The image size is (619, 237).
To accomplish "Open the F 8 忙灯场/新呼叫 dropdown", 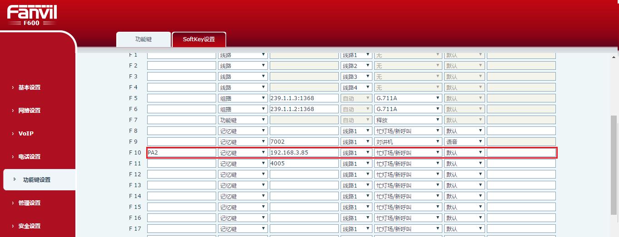I will pos(408,131).
